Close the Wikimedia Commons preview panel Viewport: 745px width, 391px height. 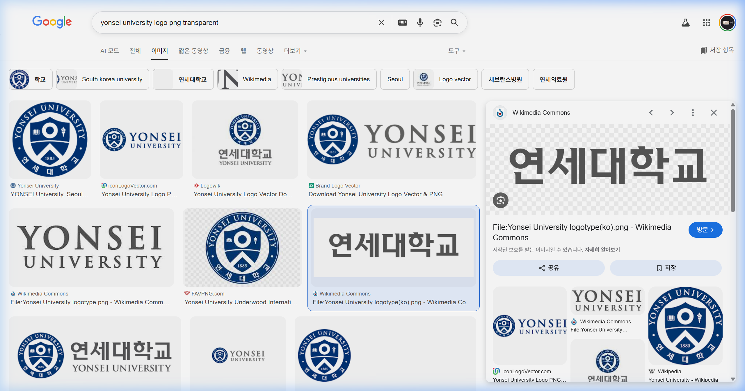[x=714, y=113]
